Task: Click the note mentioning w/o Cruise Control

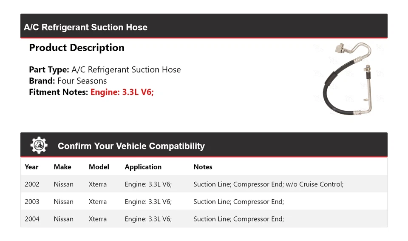Action: pos(268,184)
